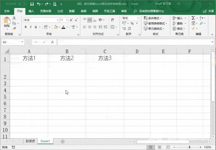Image resolution: width=216 pixels, height=150 pixels.
Task: Open Format as Table dropdown
Action: click(155, 23)
